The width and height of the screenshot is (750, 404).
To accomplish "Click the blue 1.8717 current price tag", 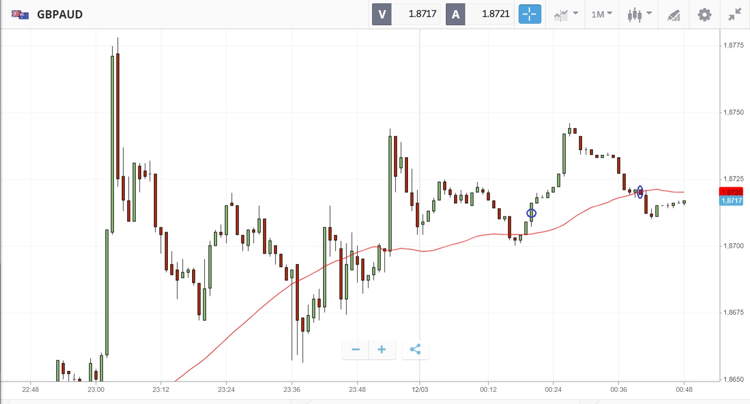I will [x=731, y=201].
